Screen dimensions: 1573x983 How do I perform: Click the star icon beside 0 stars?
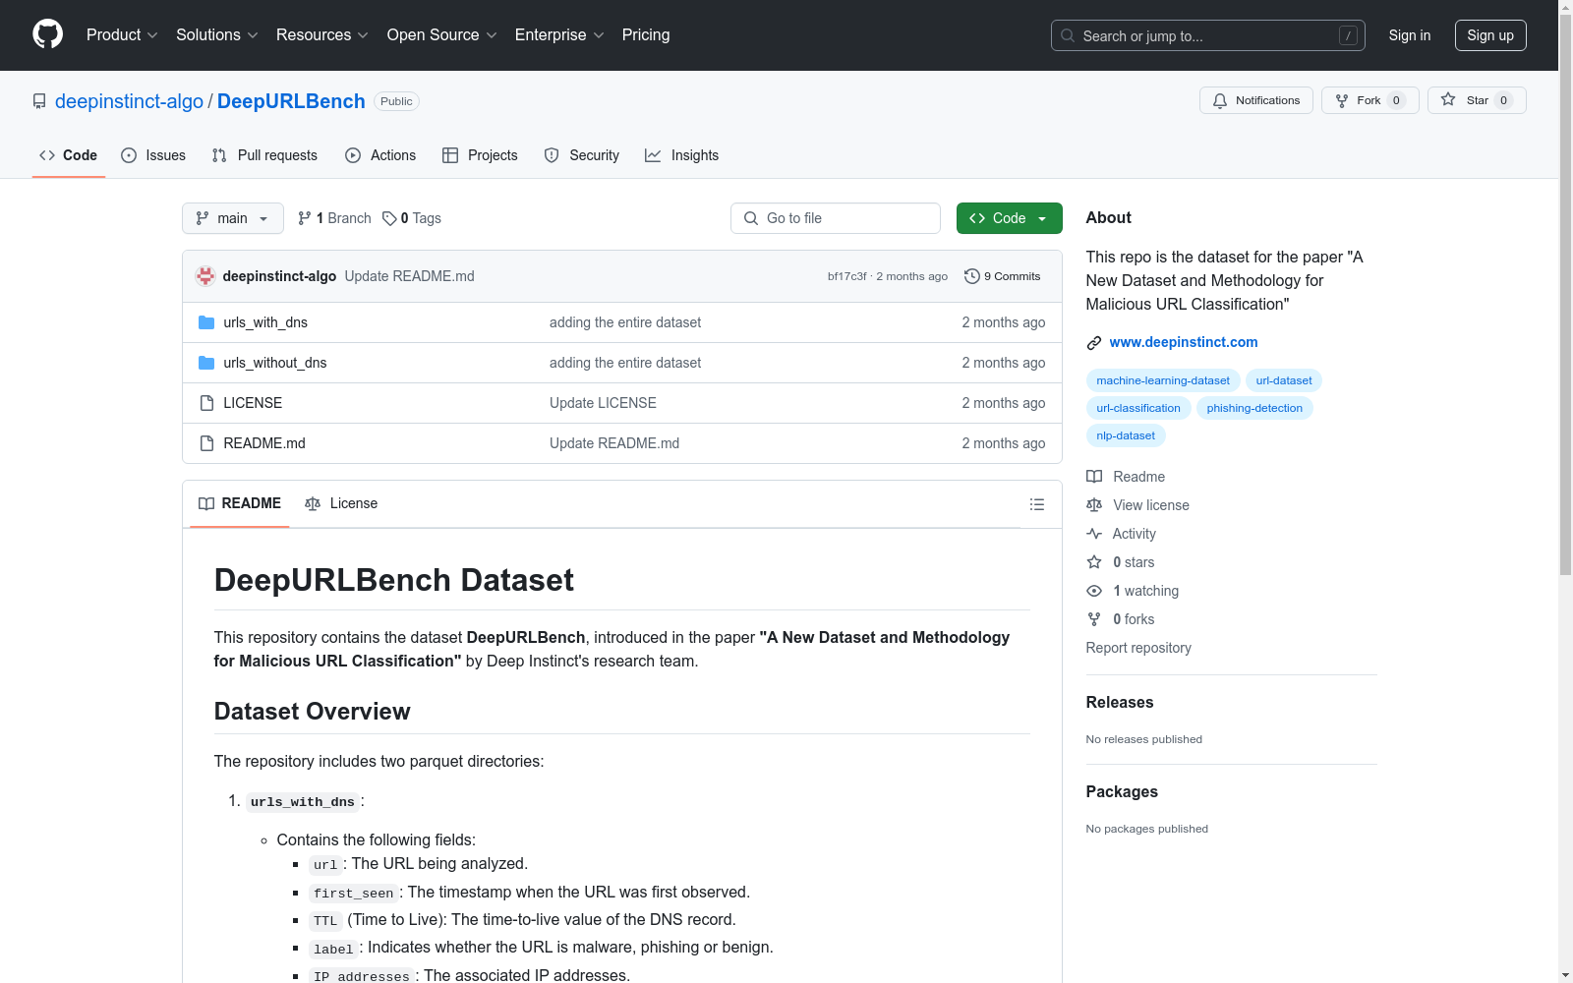click(x=1094, y=562)
